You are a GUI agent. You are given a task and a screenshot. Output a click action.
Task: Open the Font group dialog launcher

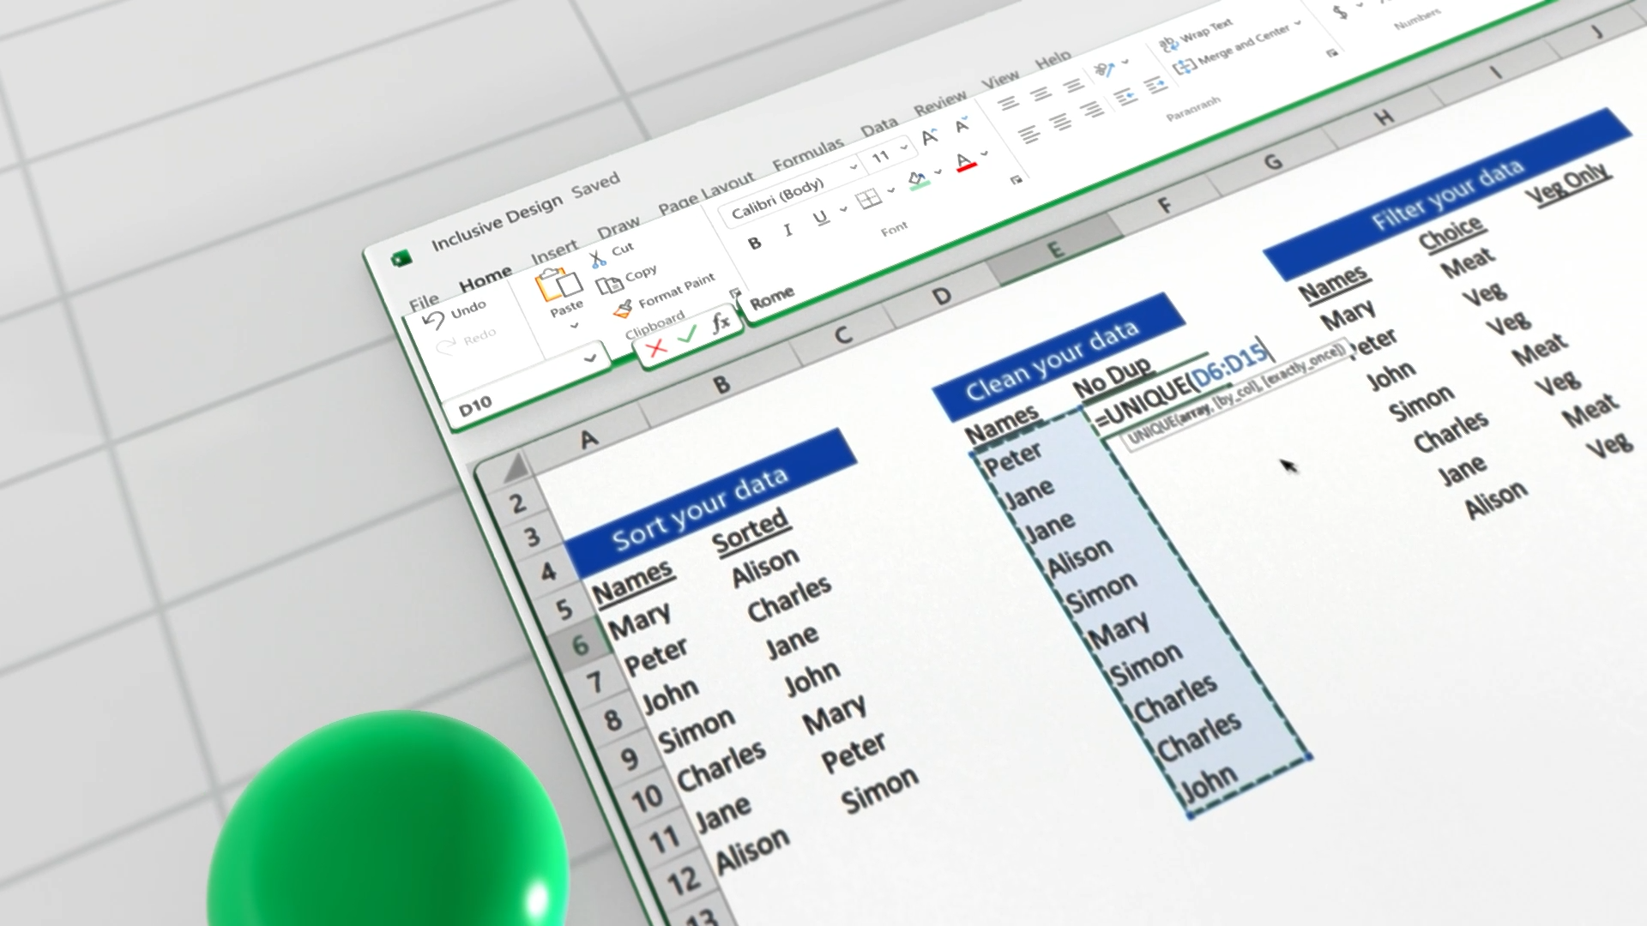click(x=1017, y=180)
